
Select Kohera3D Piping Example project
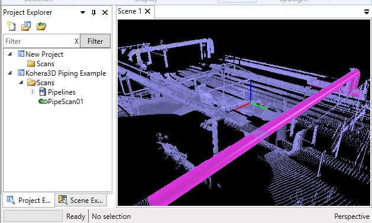click(x=66, y=73)
